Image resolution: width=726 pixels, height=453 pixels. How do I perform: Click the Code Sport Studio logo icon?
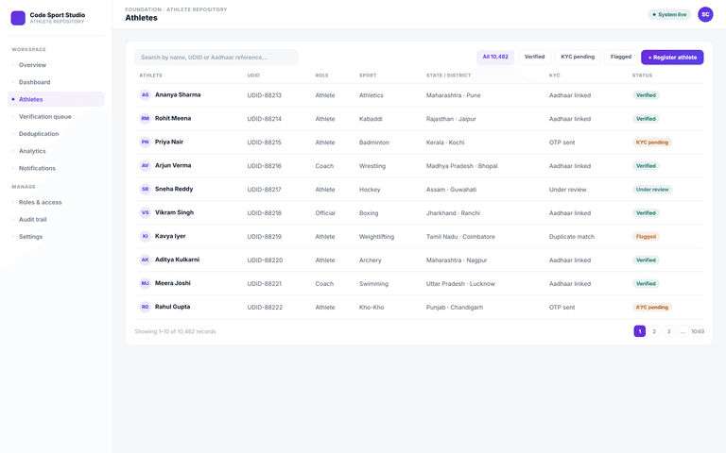pos(18,18)
